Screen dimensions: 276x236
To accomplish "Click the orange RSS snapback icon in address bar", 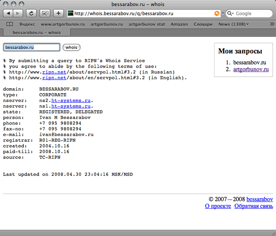I will 216,13.
